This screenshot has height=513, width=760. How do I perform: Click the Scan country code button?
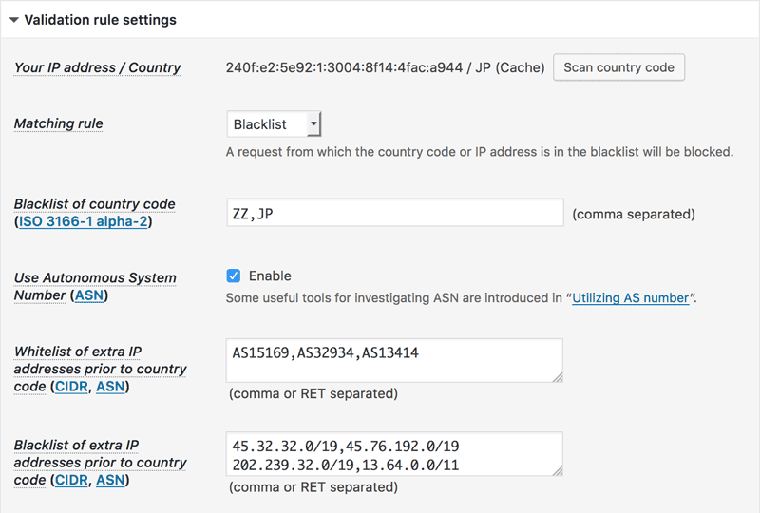pos(618,67)
